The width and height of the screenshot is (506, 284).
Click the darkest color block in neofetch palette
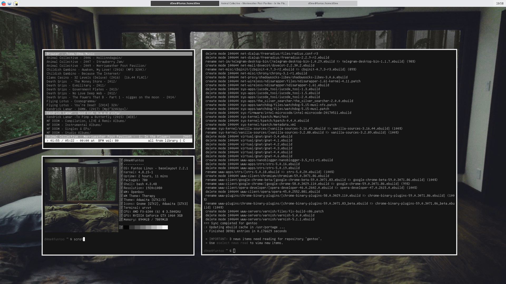[x=126, y=227]
